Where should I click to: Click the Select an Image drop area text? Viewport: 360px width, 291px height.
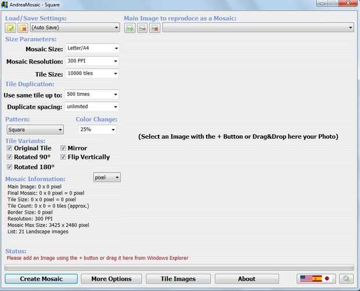coord(238,136)
